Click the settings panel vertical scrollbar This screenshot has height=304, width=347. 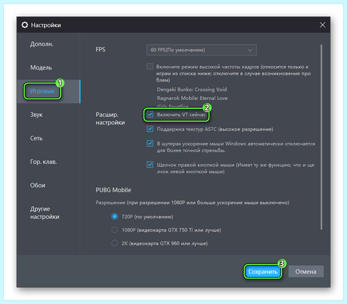[x=321, y=137]
